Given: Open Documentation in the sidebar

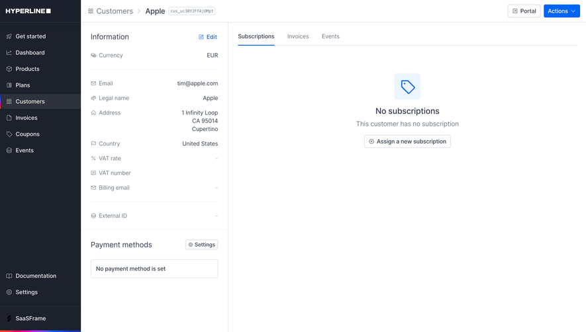Looking at the screenshot, I should (40, 276).
